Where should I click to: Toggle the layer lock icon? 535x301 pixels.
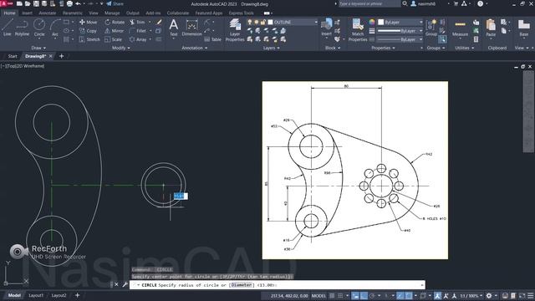[262, 22]
